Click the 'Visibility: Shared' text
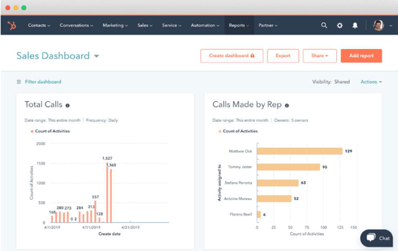The image size is (398, 251). [331, 82]
